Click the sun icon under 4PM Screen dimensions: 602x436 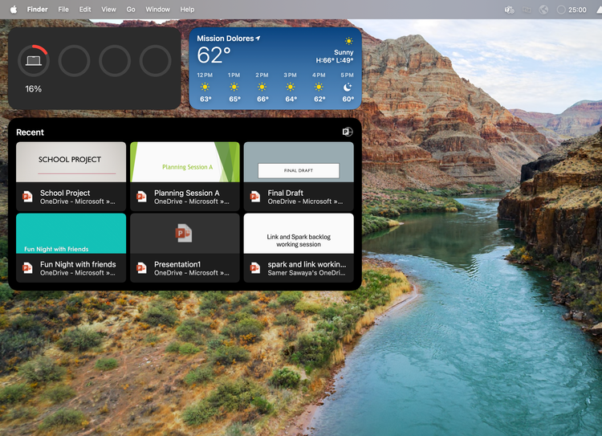pyautogui.click(x=319, y=87)
